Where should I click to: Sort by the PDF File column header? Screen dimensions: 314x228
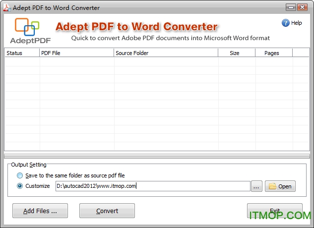click(77, 53)
